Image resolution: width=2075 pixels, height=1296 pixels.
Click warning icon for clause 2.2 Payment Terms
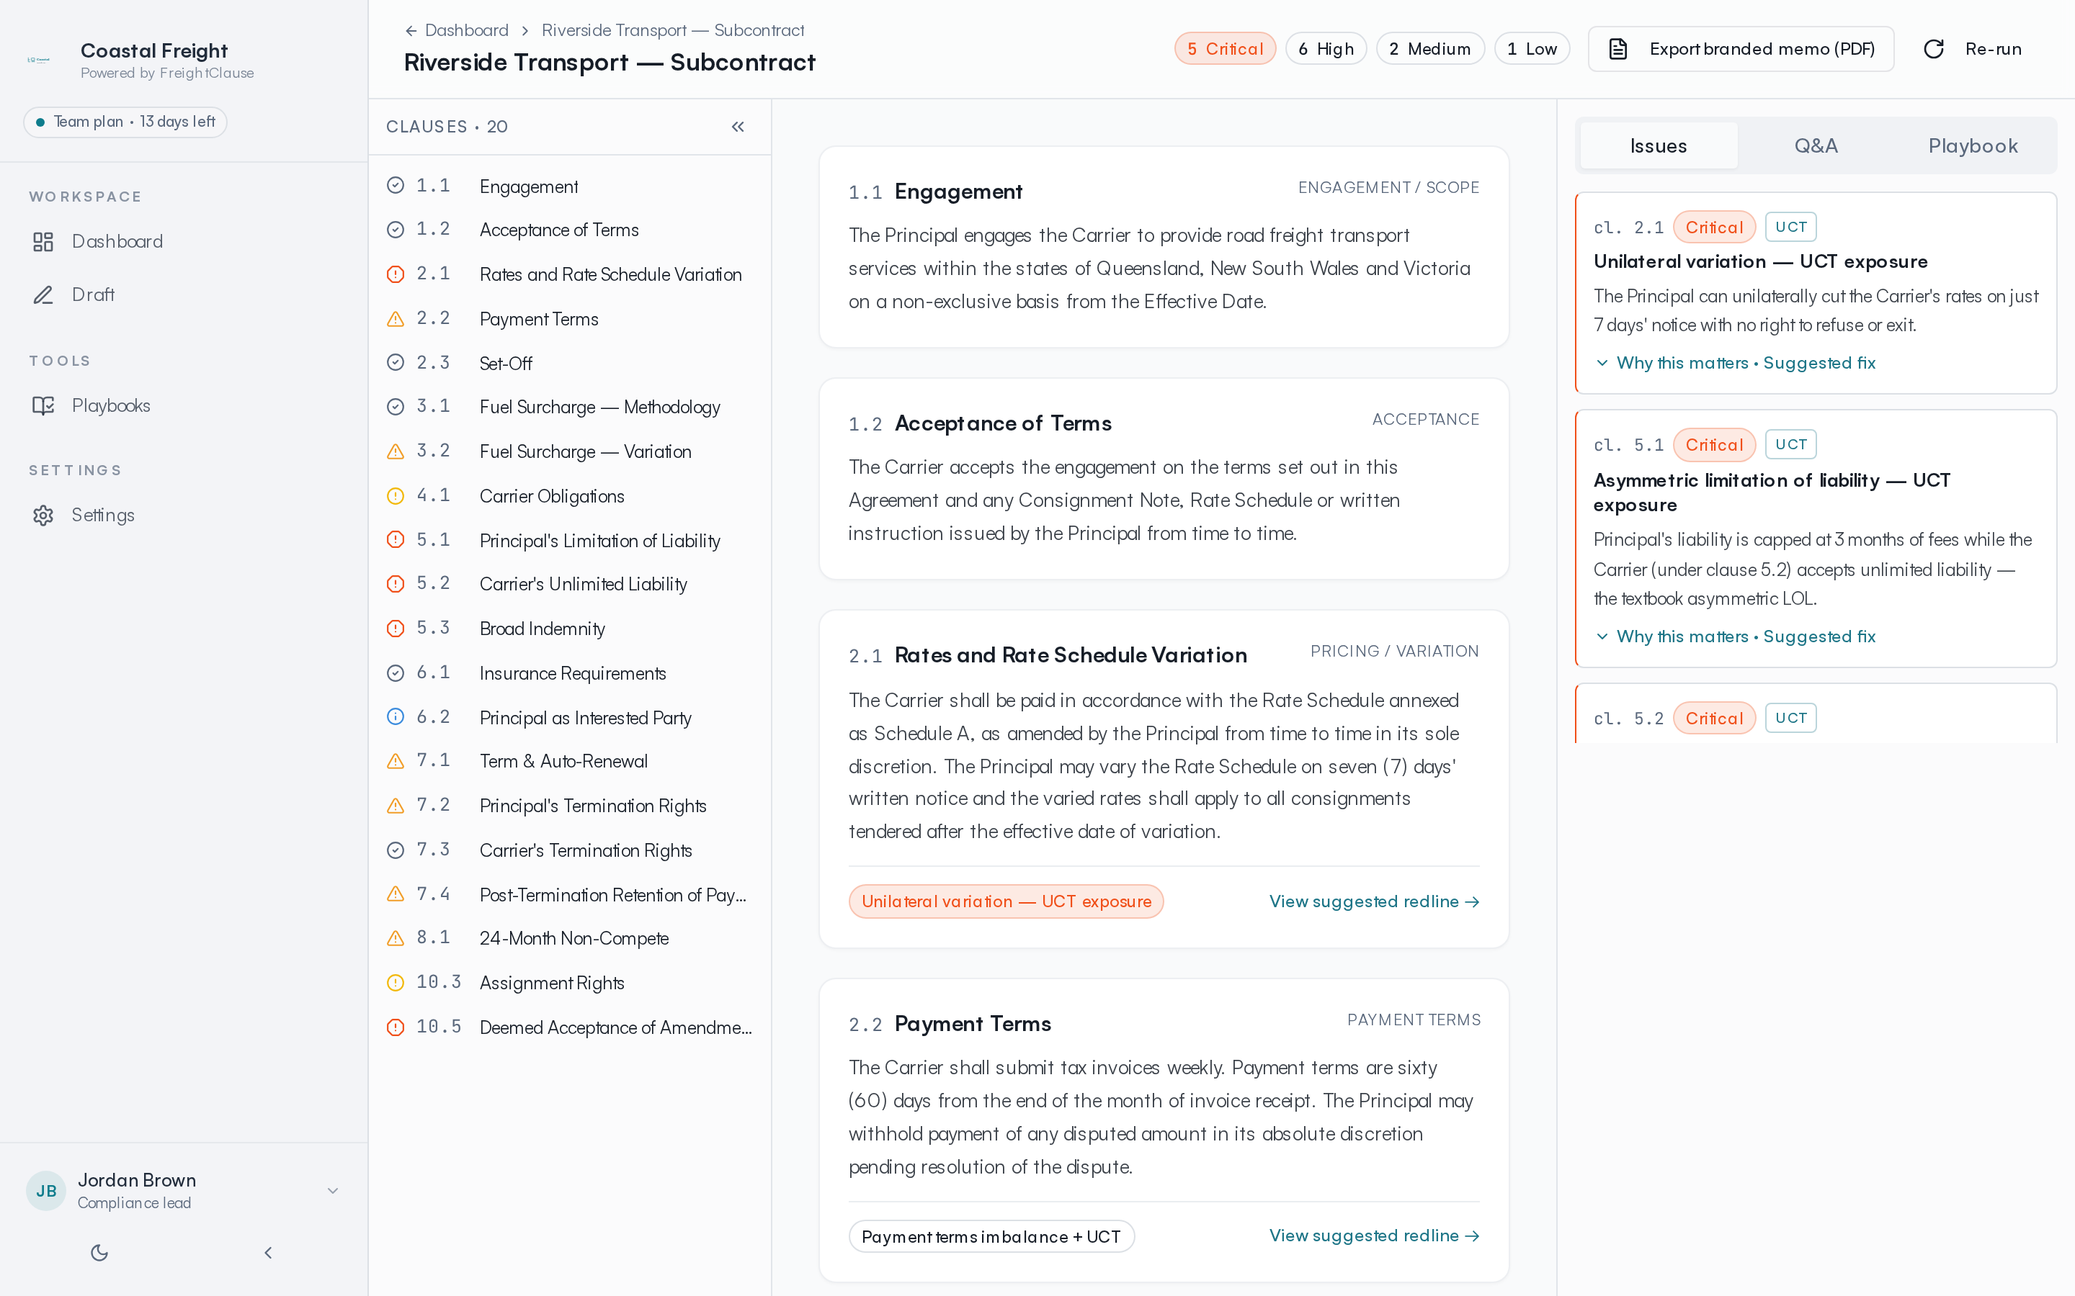point(396,319)
